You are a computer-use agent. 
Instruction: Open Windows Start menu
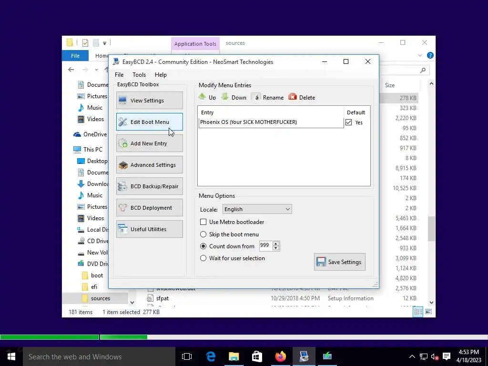coord(11,356)
